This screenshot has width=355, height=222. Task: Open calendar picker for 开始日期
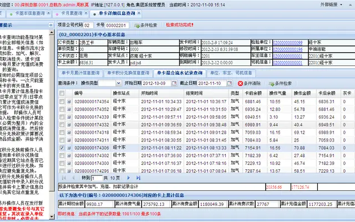(x=174, y=83)
